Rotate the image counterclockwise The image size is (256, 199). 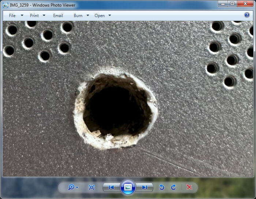tap(162, 187)
